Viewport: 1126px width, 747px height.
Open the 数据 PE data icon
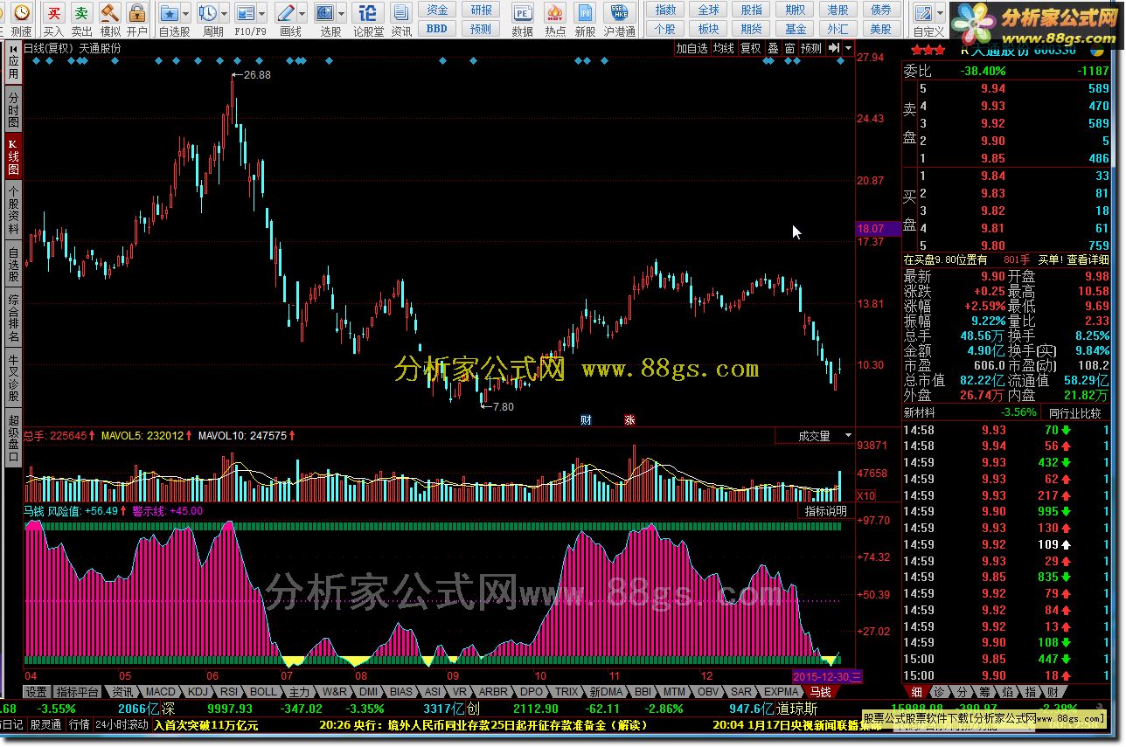coord(522,13)
